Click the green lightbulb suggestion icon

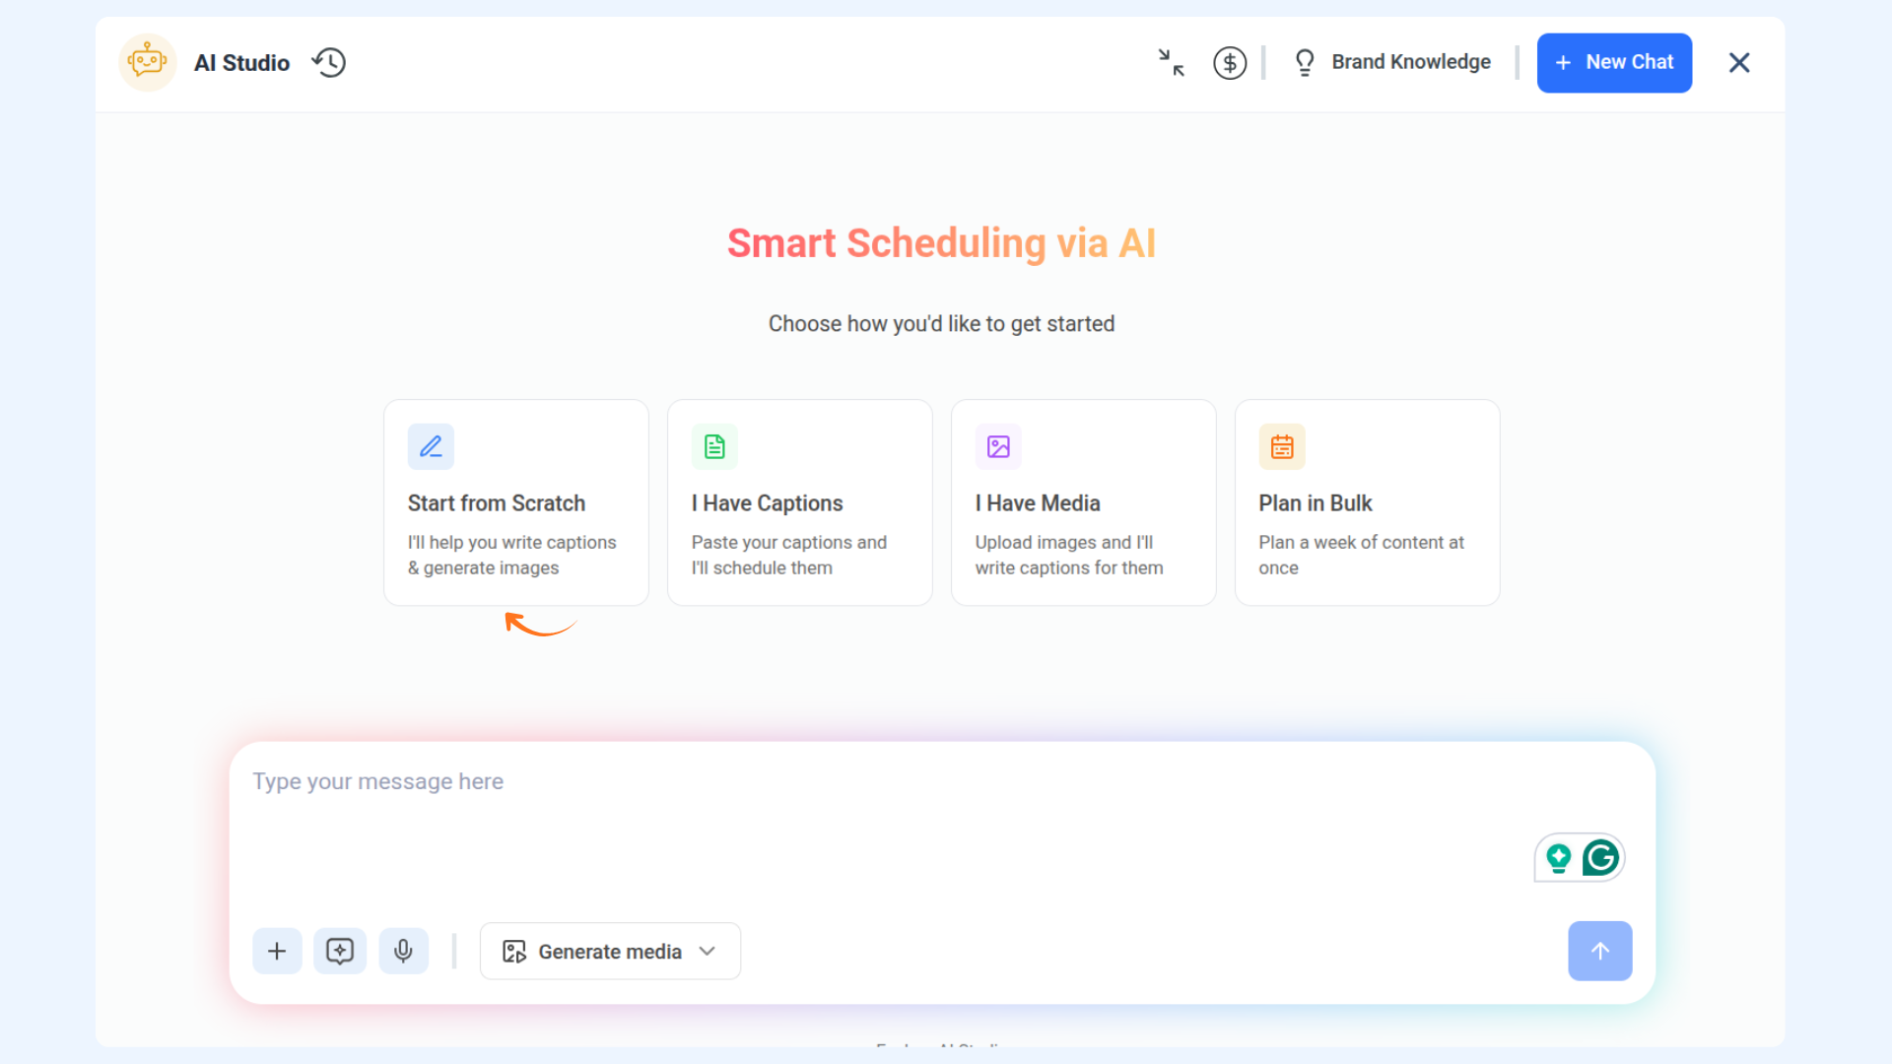[1558, 858]
